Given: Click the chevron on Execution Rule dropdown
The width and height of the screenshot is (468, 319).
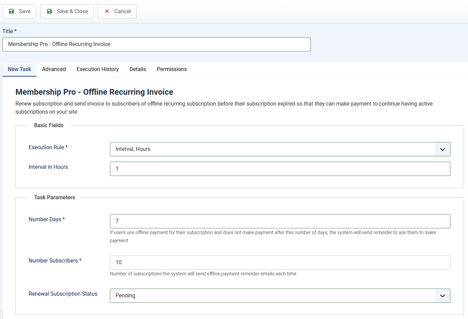Looking at the screenshot, I should 442,149.
